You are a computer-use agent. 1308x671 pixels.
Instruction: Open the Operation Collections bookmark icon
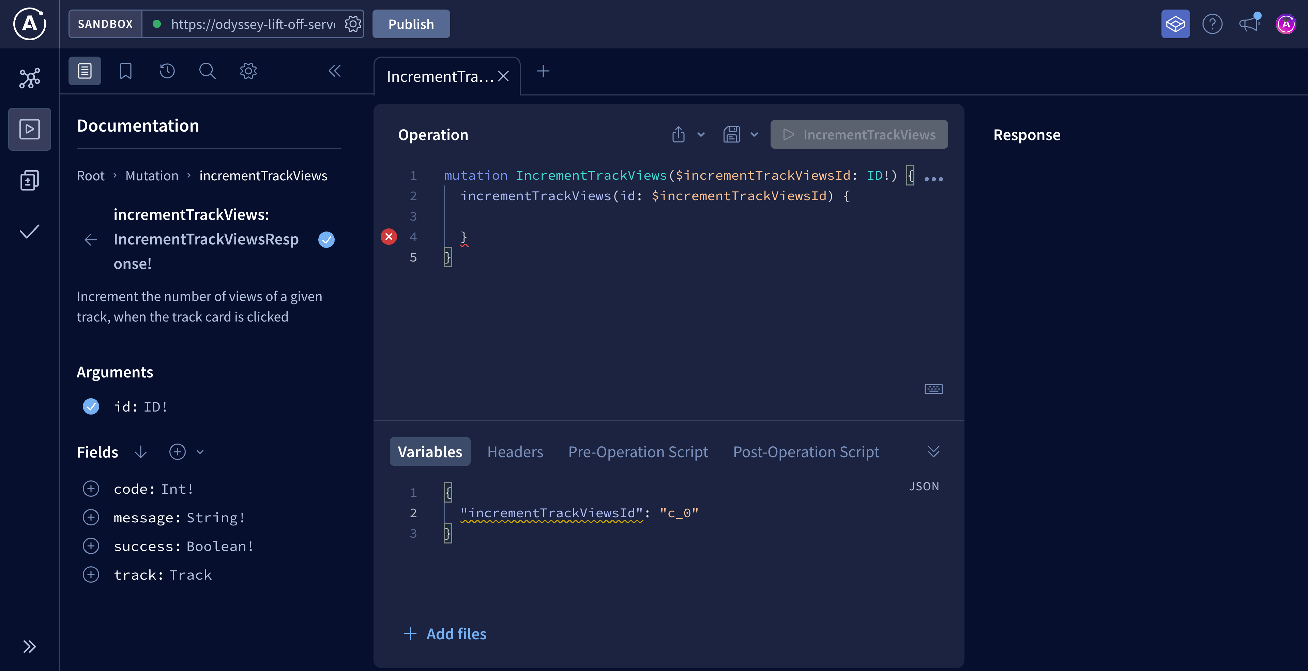point(125,71)
